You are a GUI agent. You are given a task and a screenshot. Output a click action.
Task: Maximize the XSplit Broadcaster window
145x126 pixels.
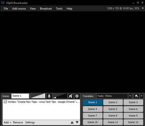(138, 3)
